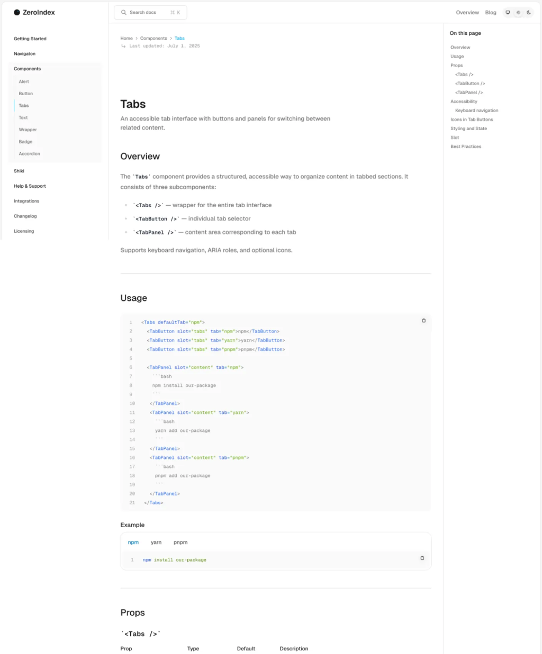Click the search magnifier icon
The width and height of the screenshot is (542, 654).
[123, 12]
